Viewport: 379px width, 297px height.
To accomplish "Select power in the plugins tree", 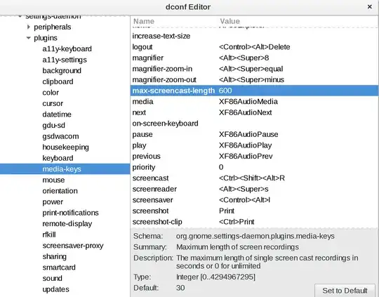I will (x=53, y=202).
